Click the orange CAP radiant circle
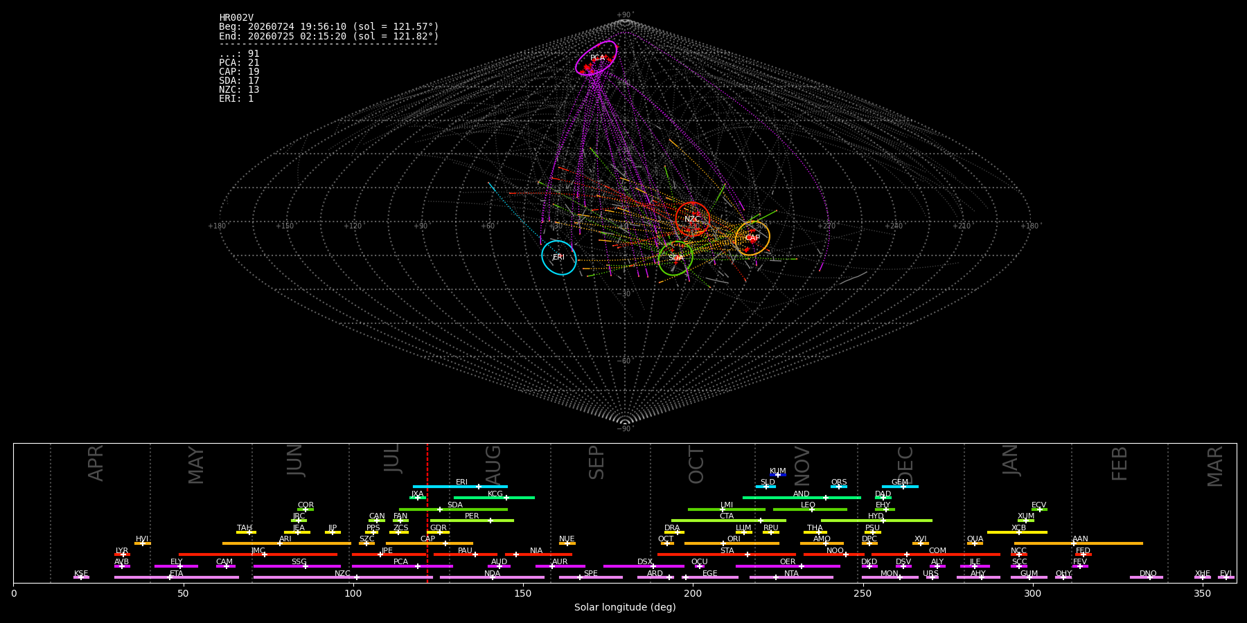 tap(752, 238)
